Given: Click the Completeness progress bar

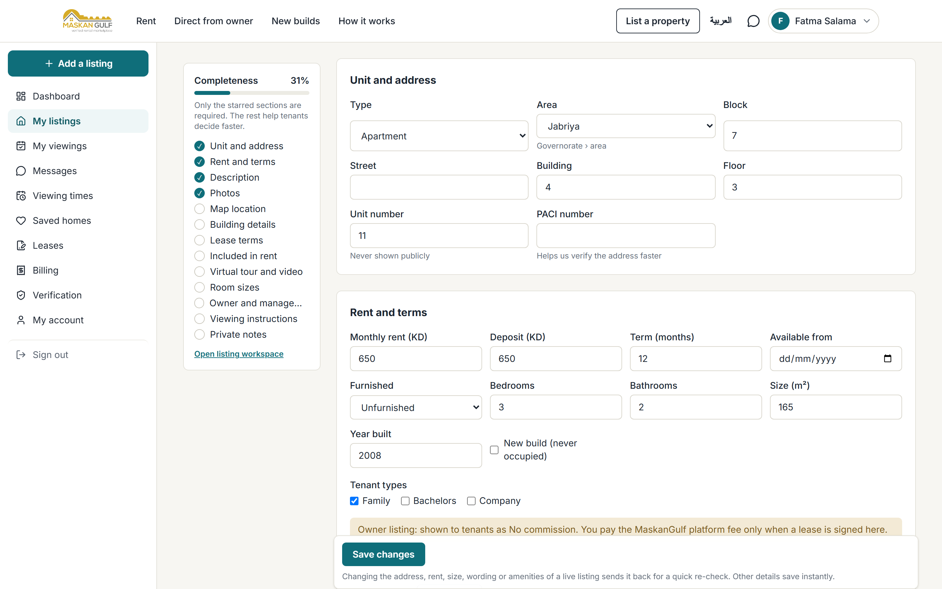Looking at the screenshot, I should [252, 93].
